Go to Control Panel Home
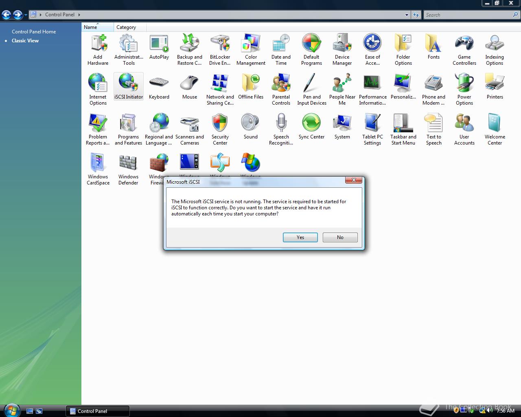Screen dimensions: 521x417 (34, 31)
